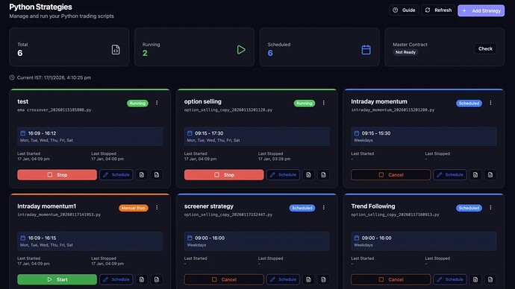Click Running badge on option selling card
This screenshot has width=515, height=289.
pos(305,104)
